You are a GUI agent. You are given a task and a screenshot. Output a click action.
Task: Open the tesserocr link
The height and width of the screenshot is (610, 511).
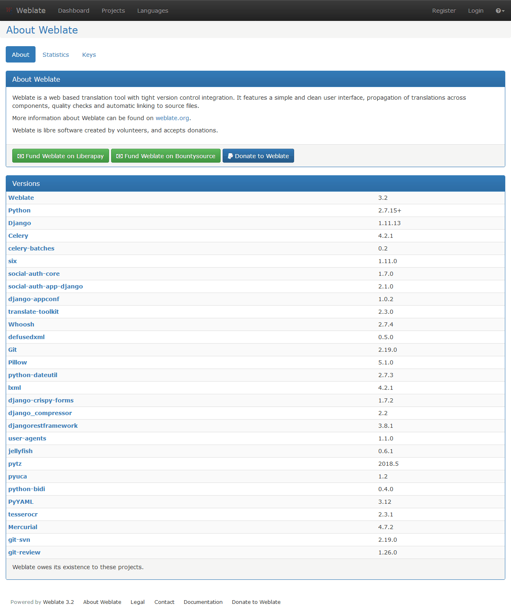[23, 514]
